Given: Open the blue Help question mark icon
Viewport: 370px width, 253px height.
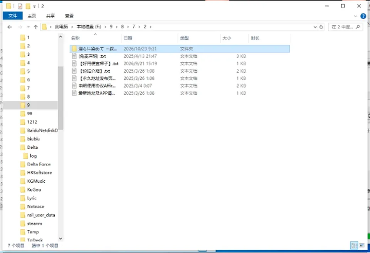Looking at the screenshot, I should click(363, 16).
